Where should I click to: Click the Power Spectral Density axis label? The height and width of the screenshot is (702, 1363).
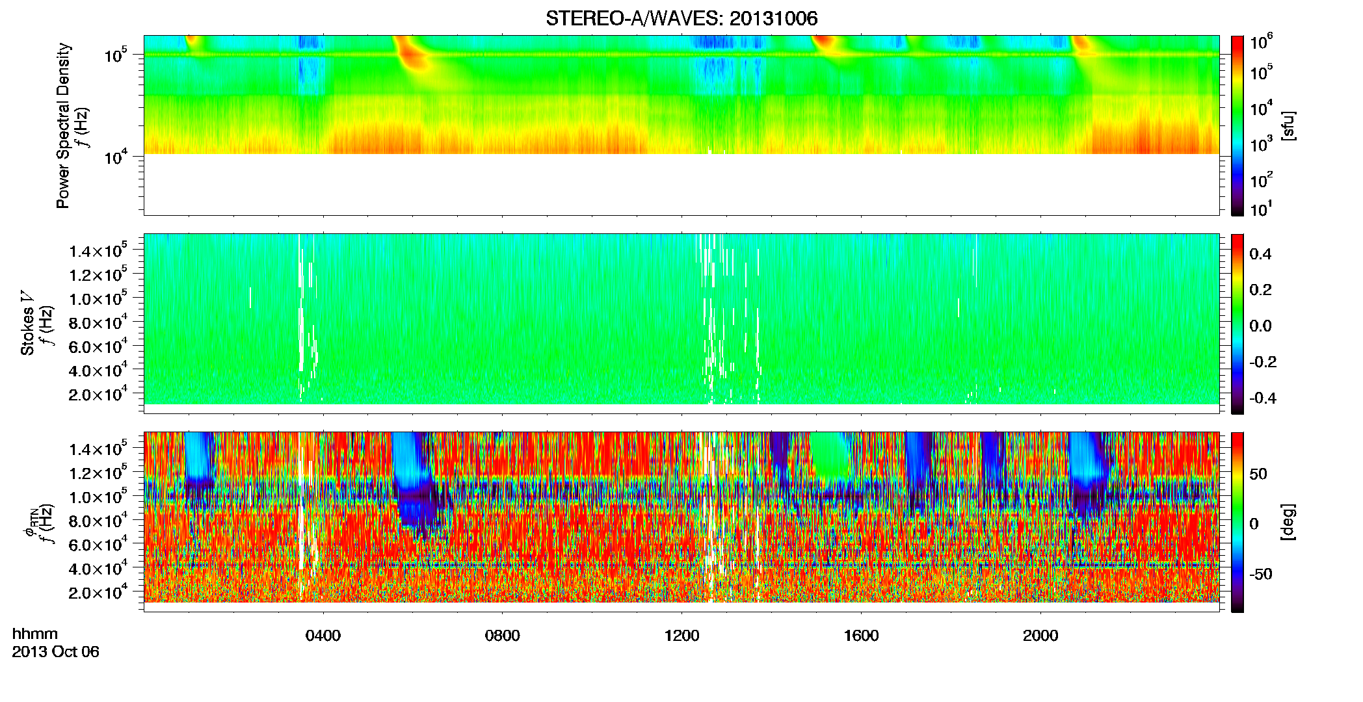click(x=63, y=125)
